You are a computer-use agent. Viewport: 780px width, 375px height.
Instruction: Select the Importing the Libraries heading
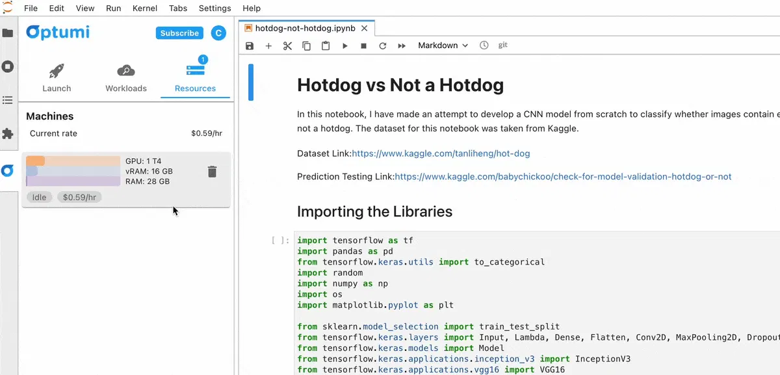pyautogui.click(x=375, y=212)
